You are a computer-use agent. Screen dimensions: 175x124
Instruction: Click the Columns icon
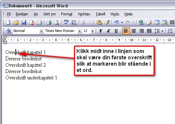pyautogui.click(x=172, y=22)
